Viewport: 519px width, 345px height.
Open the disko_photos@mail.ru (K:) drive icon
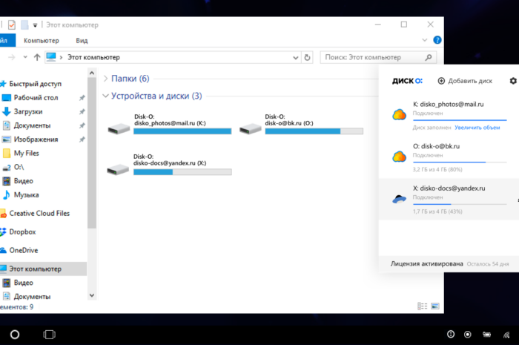119,129
